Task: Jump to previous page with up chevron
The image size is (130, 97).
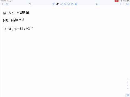Action: [128, 79]
